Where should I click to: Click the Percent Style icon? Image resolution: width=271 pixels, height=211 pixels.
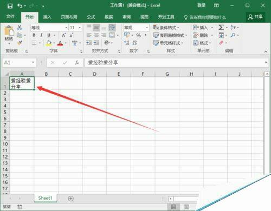pos(138,35)
